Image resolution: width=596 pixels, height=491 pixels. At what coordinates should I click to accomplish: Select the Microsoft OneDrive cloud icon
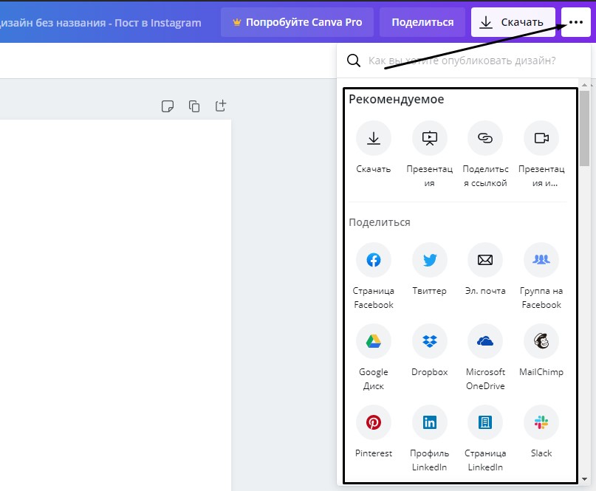(485, 341)
